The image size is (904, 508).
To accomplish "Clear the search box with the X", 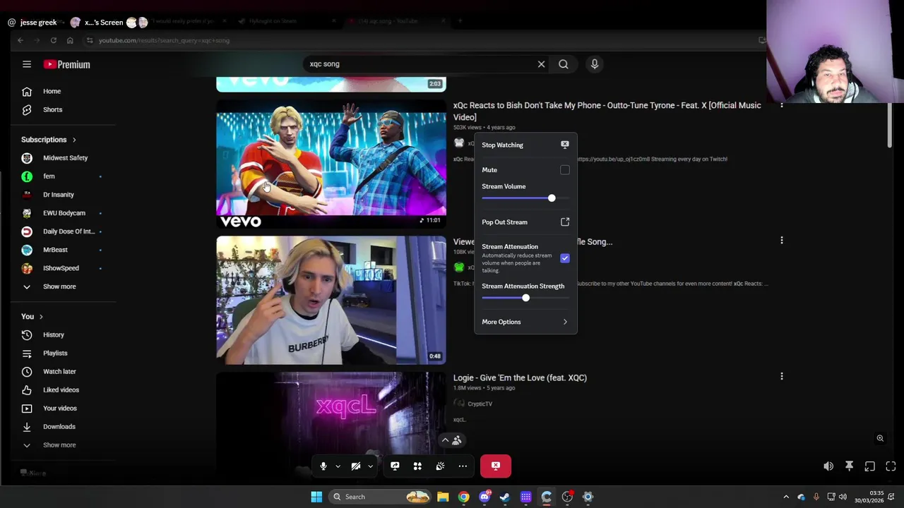I will (541, 64).
